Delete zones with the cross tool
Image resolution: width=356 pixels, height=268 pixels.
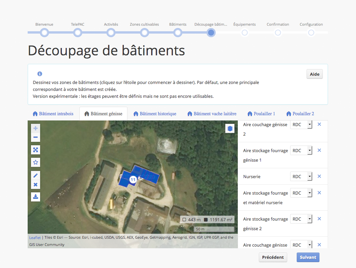click(35, 184)
